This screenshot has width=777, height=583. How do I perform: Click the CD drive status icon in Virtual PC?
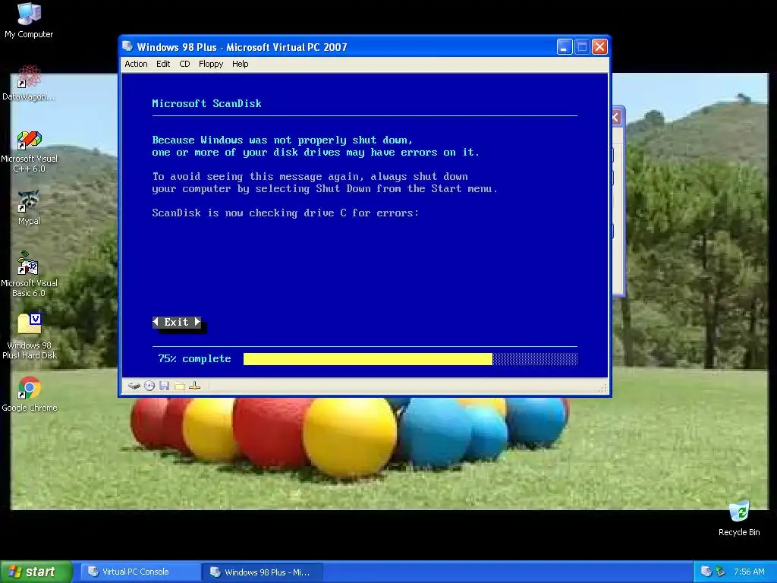[x=149, y=386]
